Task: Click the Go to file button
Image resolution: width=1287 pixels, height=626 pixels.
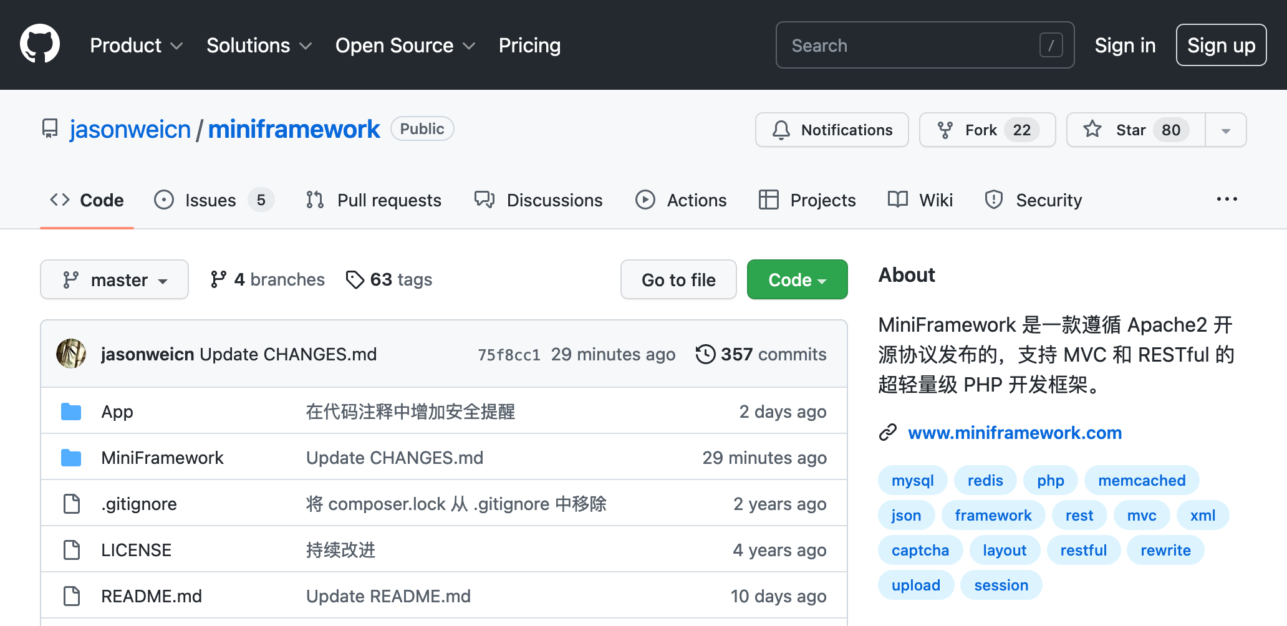Action: point(678,279)
